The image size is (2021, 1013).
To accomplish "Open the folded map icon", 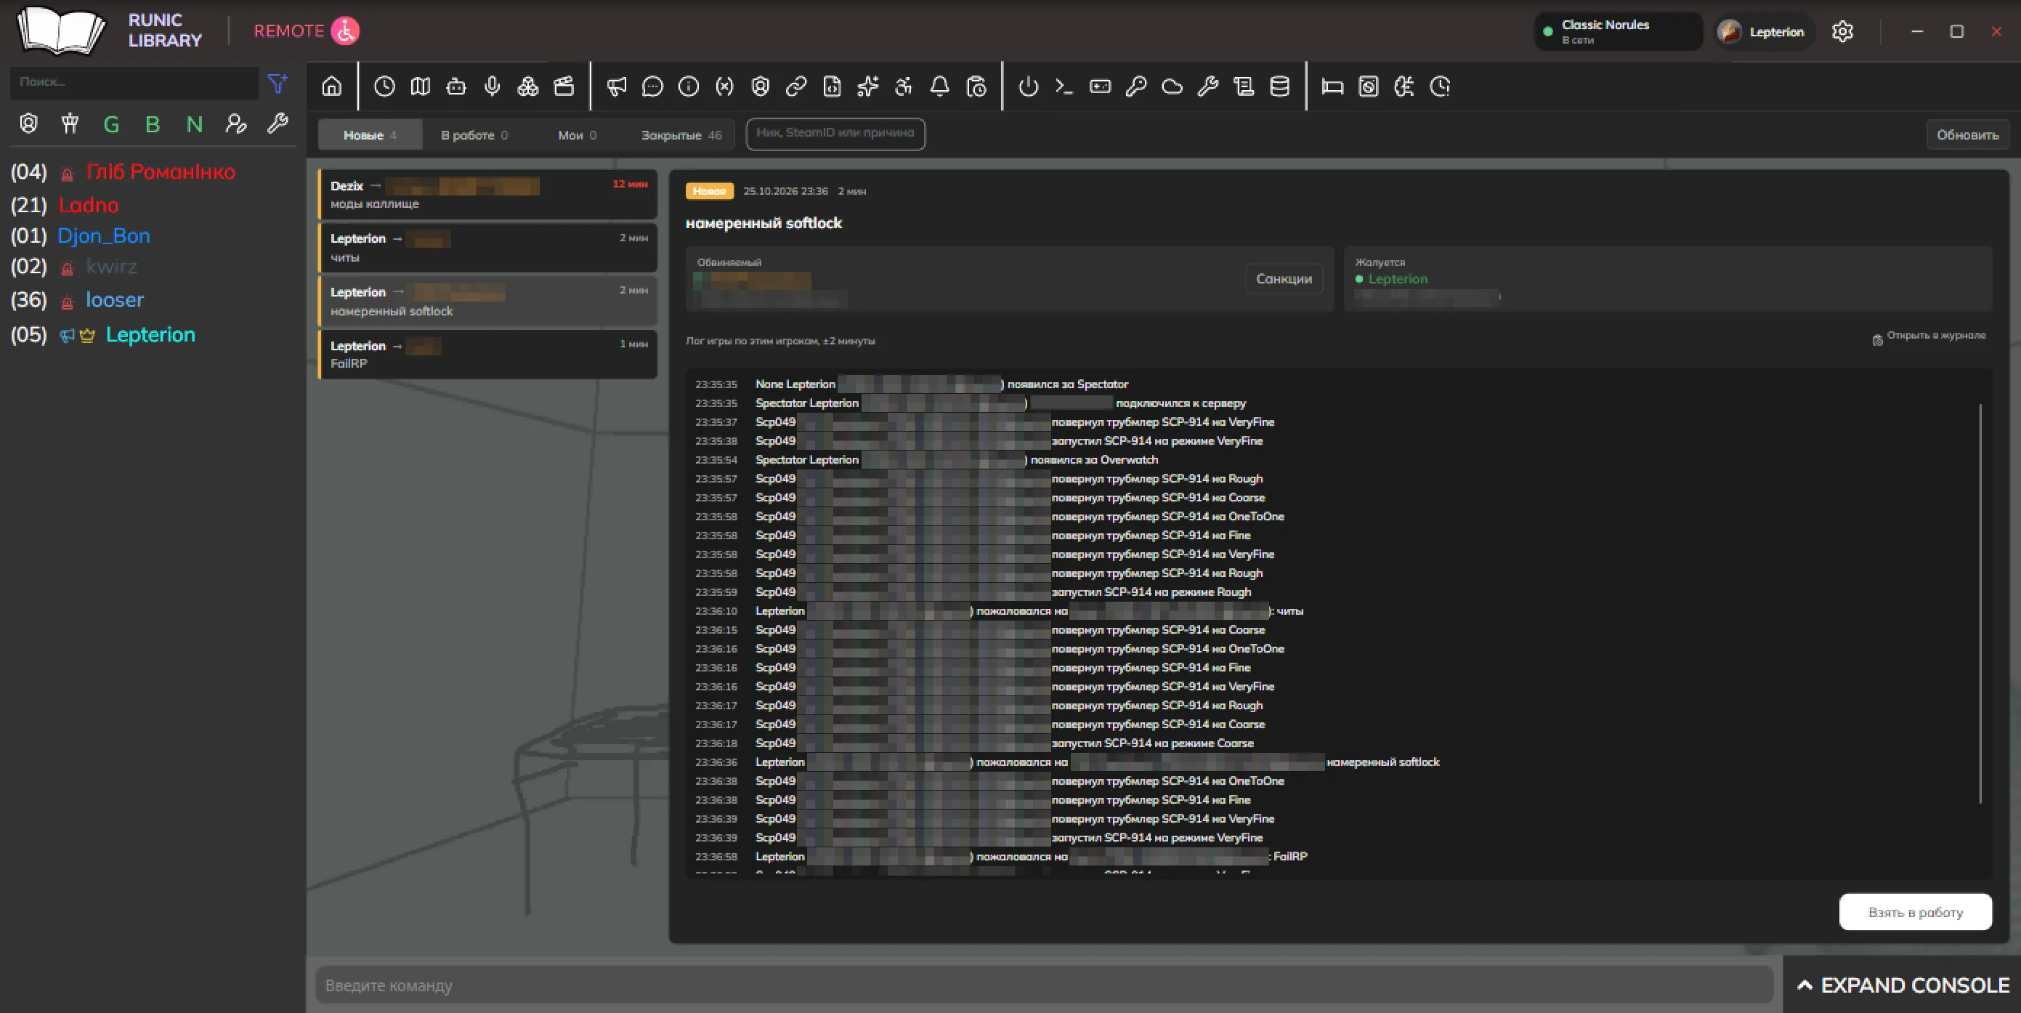I will click(x=421, y=86).
